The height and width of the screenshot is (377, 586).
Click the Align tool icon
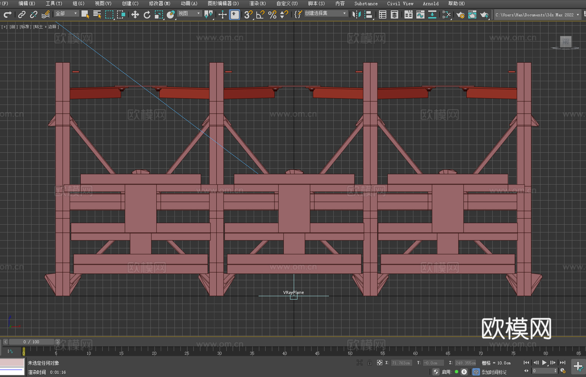coord(369,14)
